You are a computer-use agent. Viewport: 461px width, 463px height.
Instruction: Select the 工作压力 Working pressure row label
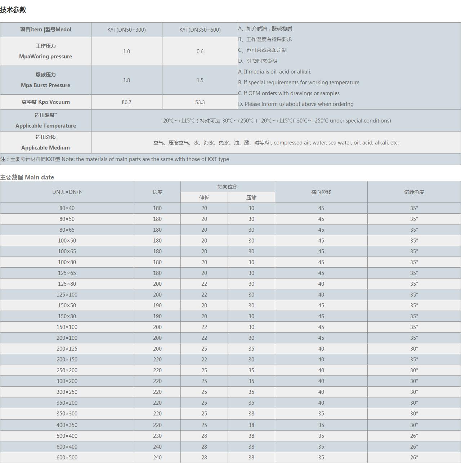click(x=46, y=51)
